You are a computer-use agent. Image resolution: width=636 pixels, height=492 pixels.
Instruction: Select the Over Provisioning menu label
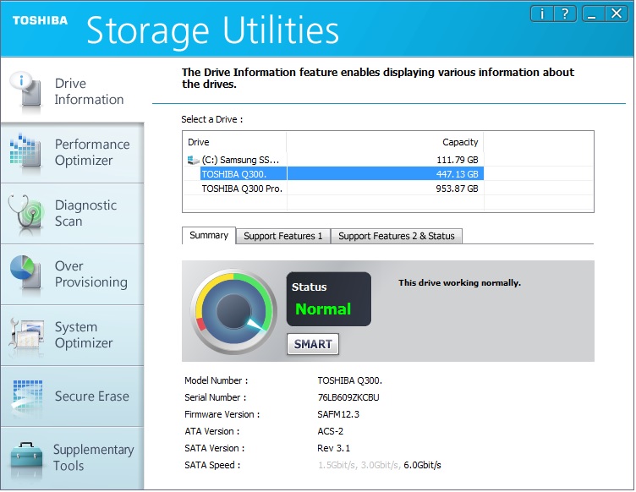pyautogui.click(x=90, y=275)
